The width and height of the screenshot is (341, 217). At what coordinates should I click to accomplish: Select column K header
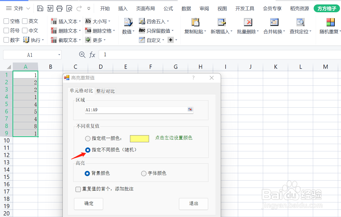click(276, 67)
